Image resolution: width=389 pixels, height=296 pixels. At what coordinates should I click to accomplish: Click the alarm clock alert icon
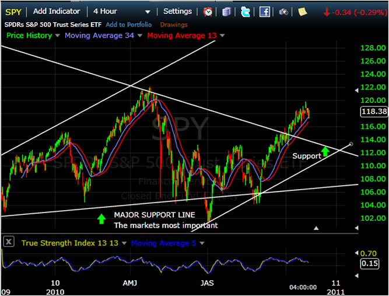[x=208, y=11]
